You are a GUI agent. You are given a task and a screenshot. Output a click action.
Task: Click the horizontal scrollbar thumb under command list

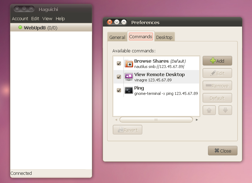156,120
